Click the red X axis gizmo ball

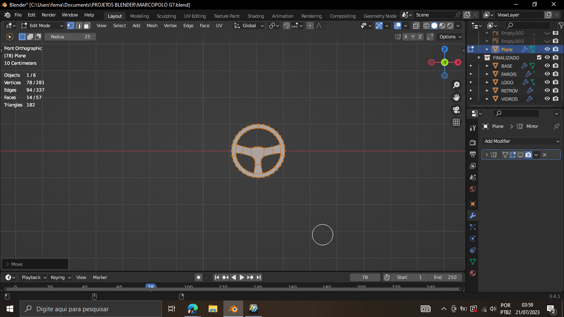pos(458,62)
